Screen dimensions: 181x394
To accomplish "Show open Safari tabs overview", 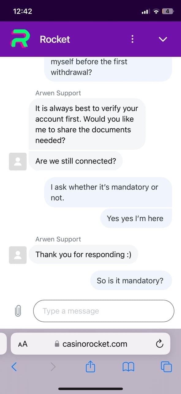I will (166, 366).
